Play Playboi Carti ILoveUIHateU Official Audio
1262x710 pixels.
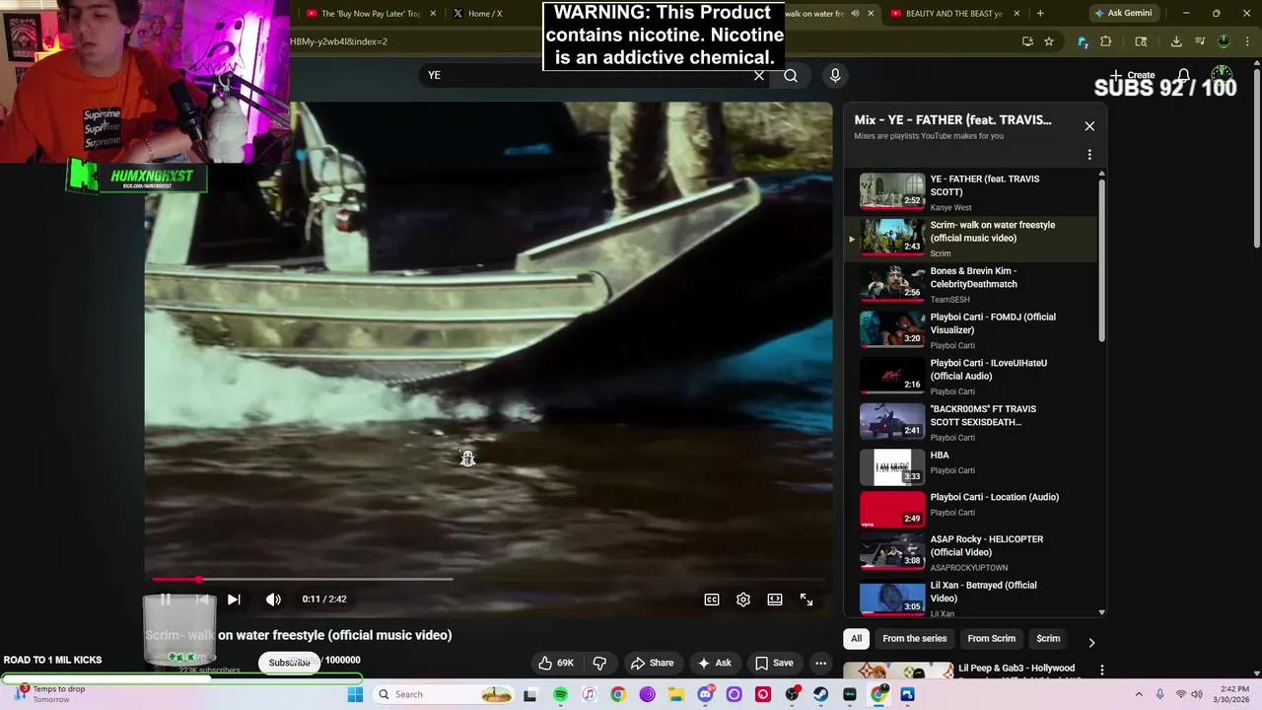coord(971,377)
